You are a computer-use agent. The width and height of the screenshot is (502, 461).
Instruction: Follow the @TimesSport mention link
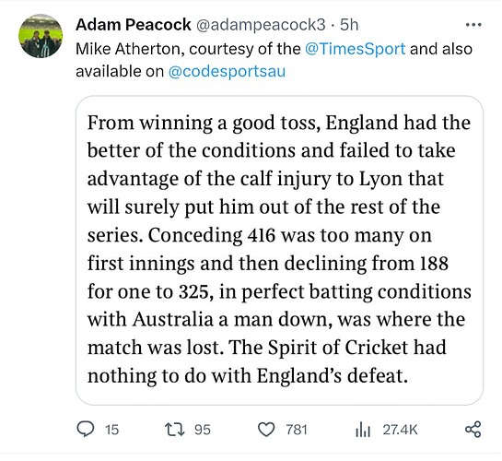(x=355, y=49)
